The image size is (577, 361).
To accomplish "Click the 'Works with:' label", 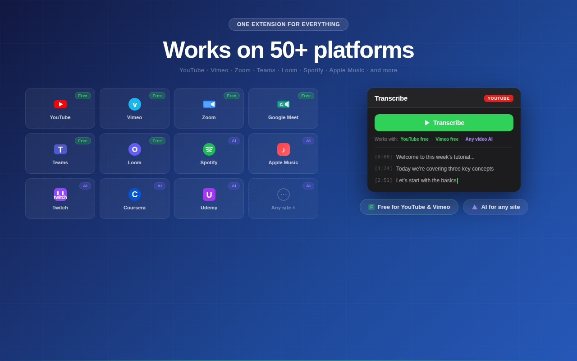I will pos(386,139).
